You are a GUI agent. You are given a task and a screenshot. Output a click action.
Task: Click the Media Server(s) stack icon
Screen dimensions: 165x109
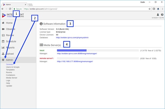41,45
